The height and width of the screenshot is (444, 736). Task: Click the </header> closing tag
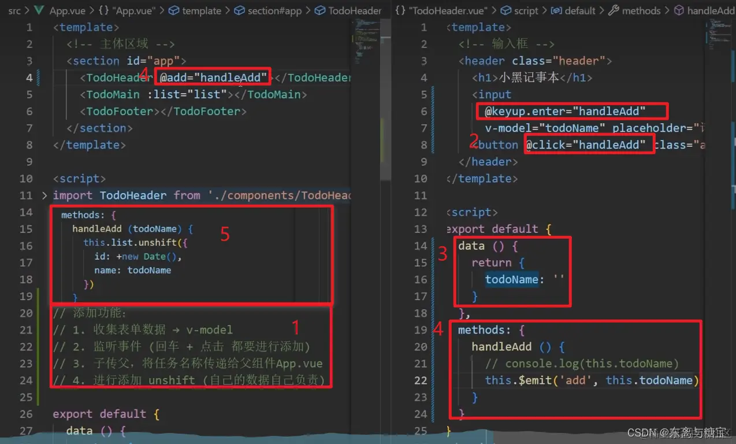tap(488, 161)
